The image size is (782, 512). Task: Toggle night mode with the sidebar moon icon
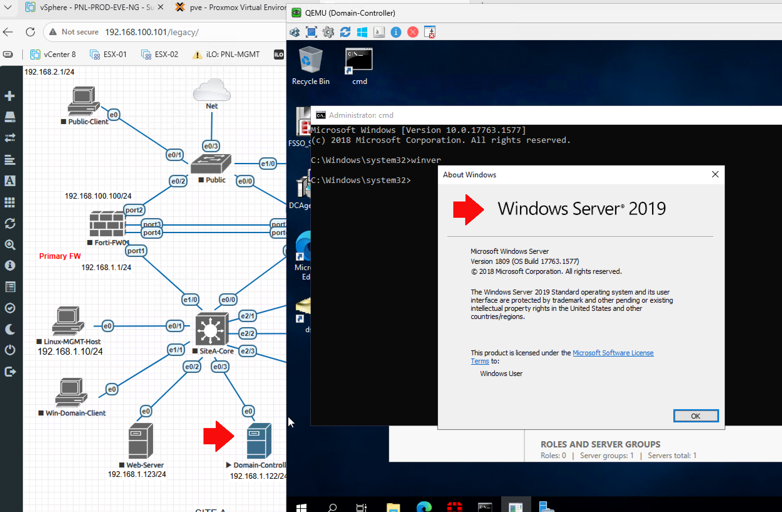(x=9, y=329)
